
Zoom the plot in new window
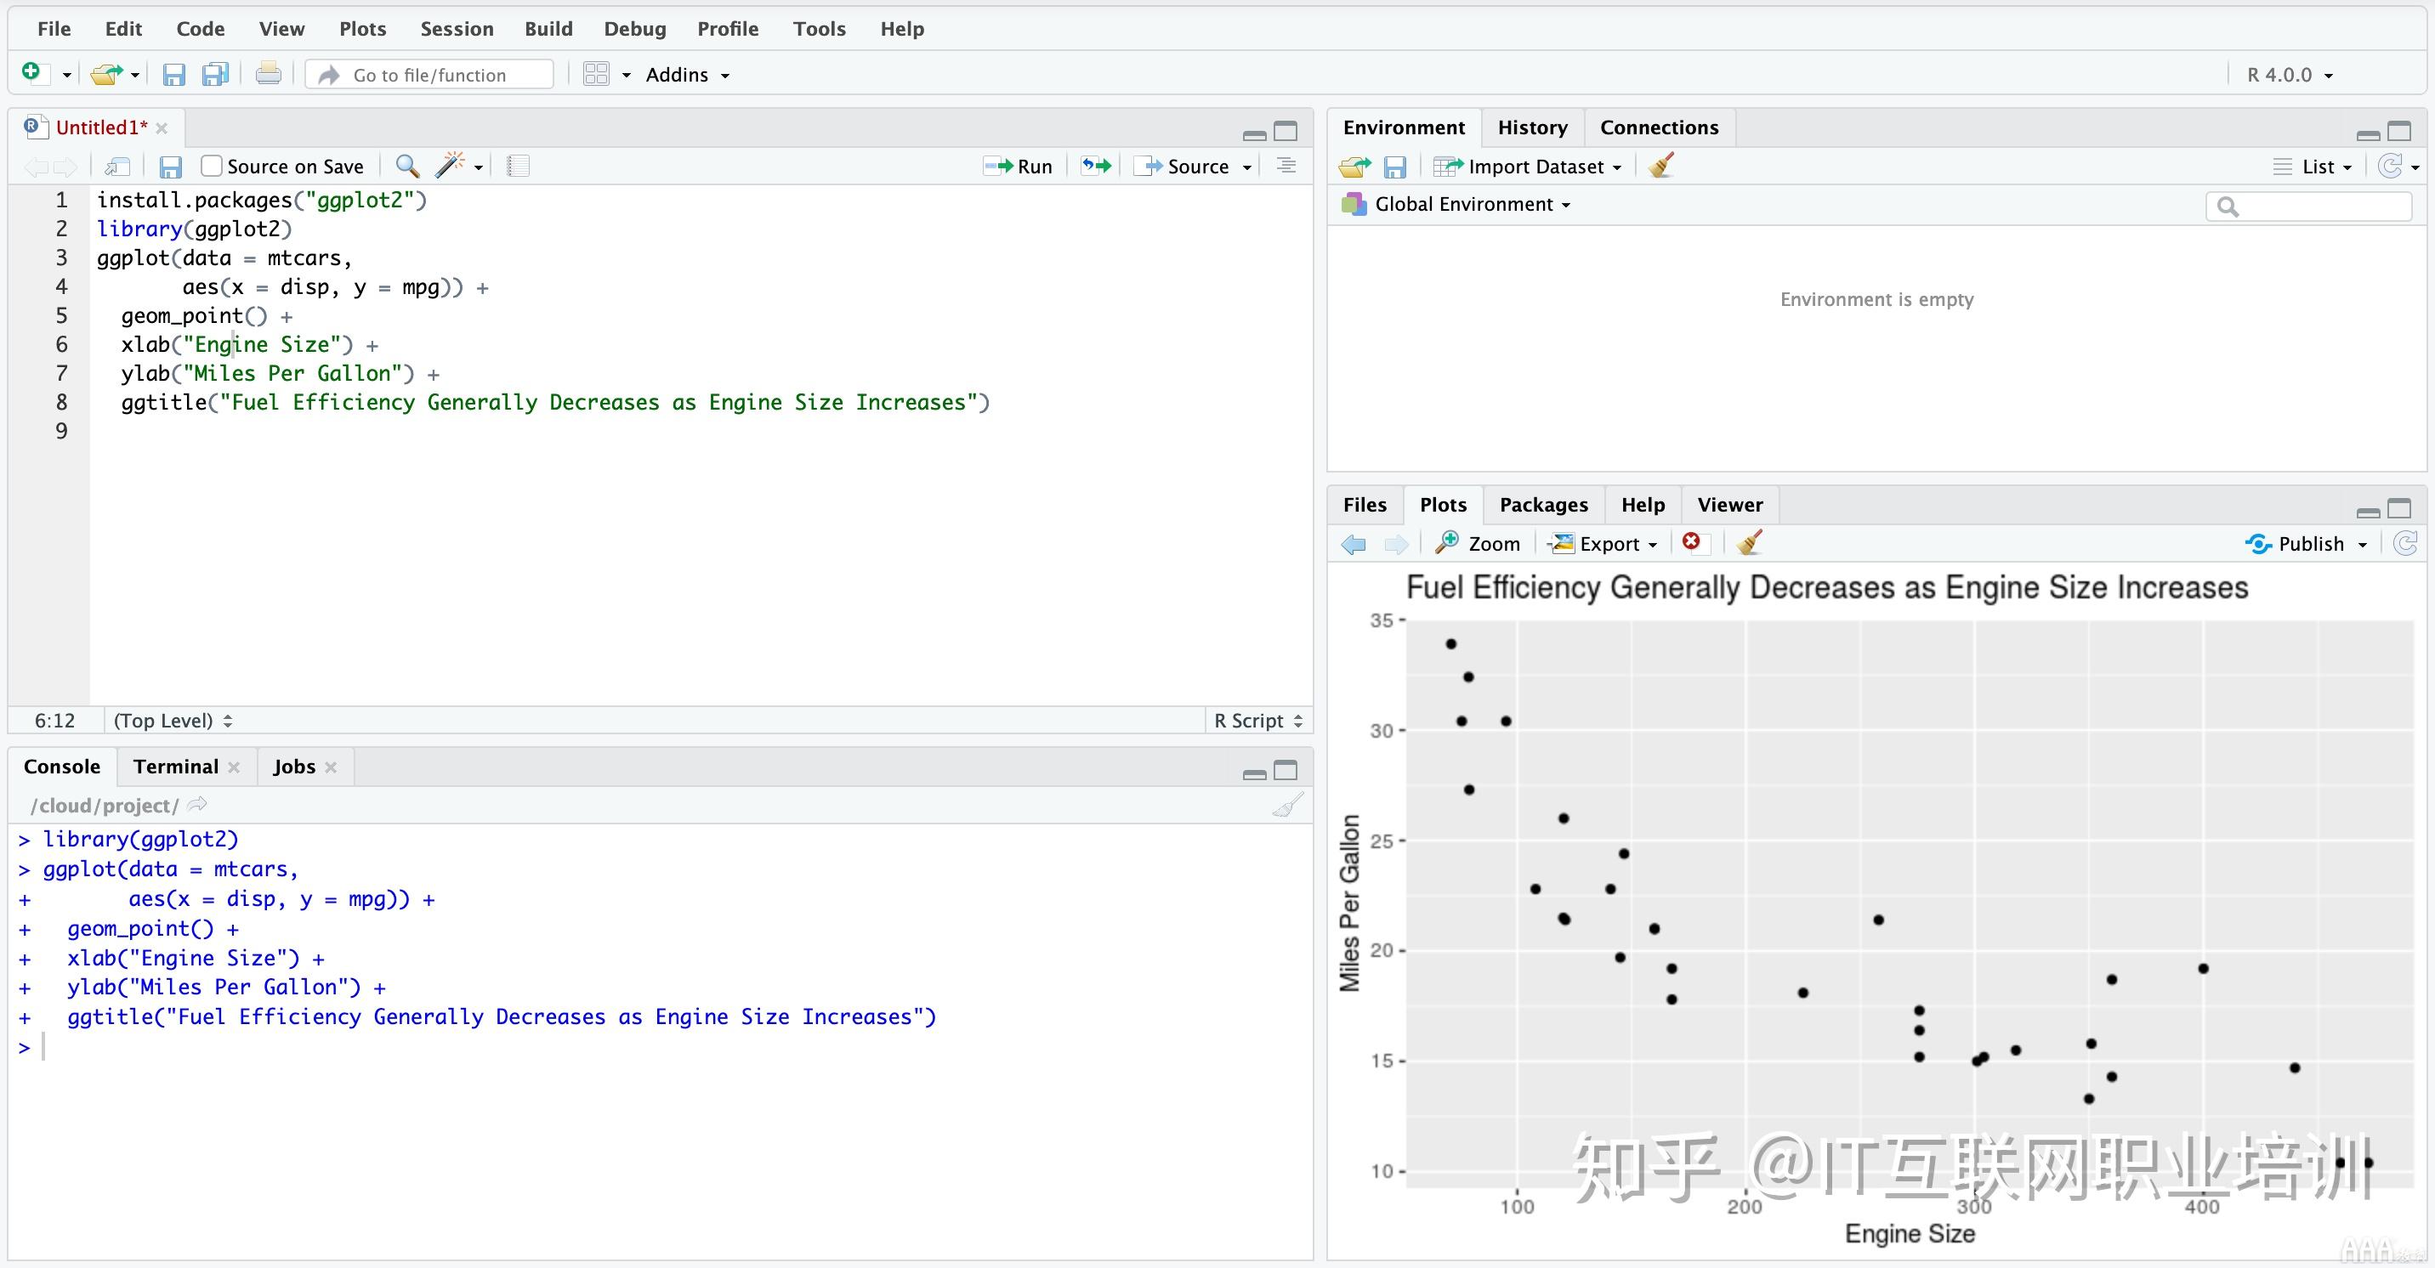[1478, 543]
